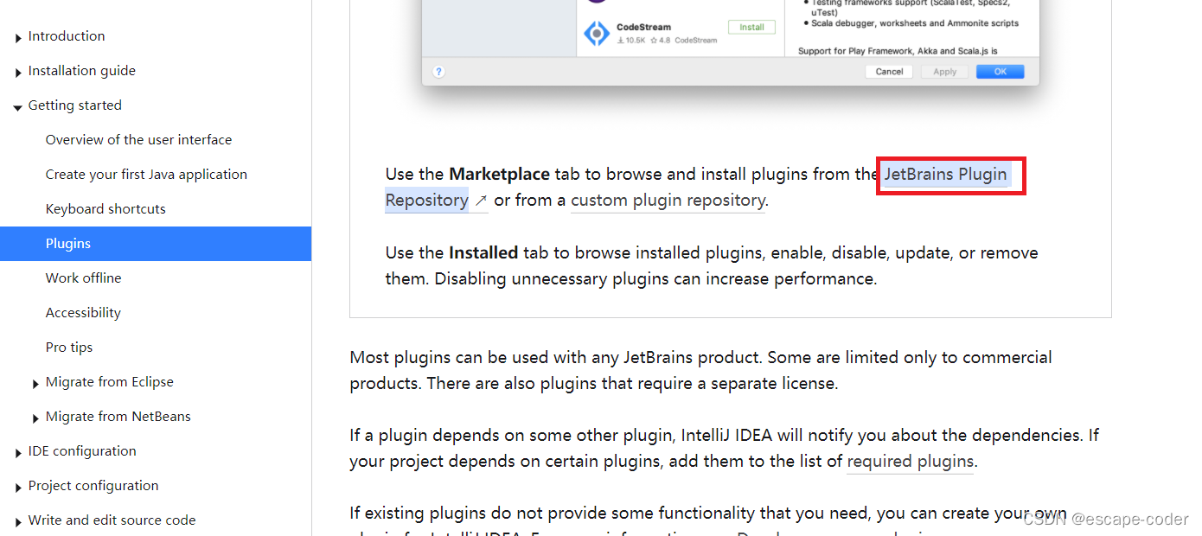Open the IDE configuration topic
This screenshot has width=1202, height=536.
coord(82,450)
